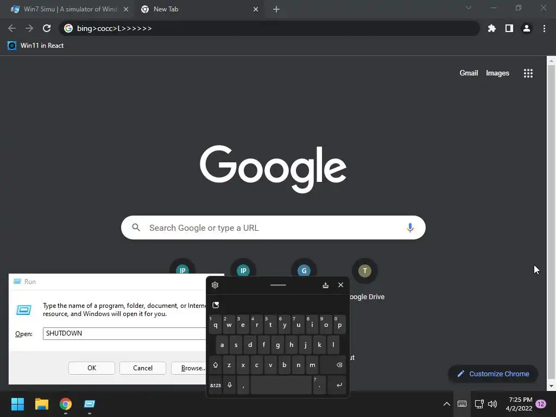Click the Open field containing SHUTDOWN
Screen dimensions: 556x417
tap(125, 333)
